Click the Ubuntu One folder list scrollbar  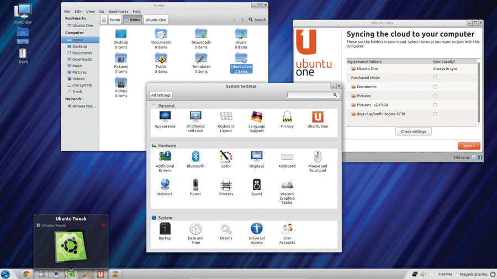tap(479, 93)
